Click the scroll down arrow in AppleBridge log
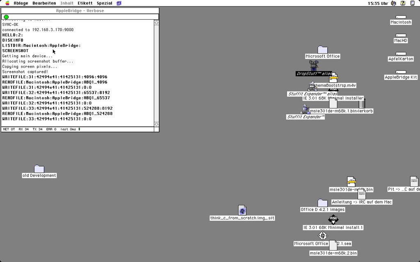This screenshot has height=262, width=420. (156, 124)
